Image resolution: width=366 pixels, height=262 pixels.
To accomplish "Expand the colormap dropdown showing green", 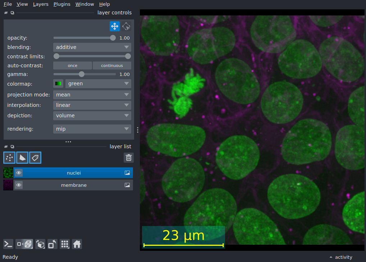I will pyautogui.click(x=98, y=83).
